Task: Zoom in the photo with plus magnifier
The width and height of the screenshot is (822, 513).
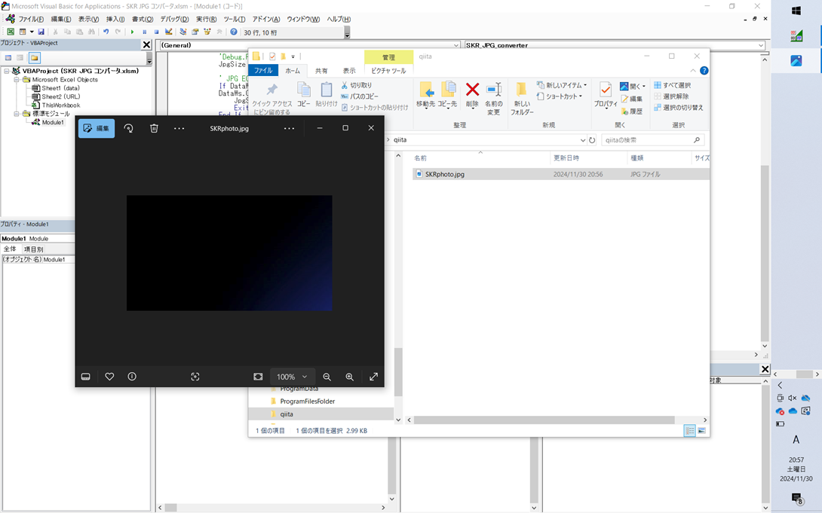Action: tap(350, 377)
